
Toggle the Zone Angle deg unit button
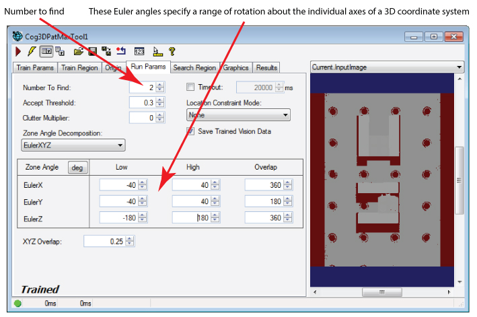click(77, 167)
